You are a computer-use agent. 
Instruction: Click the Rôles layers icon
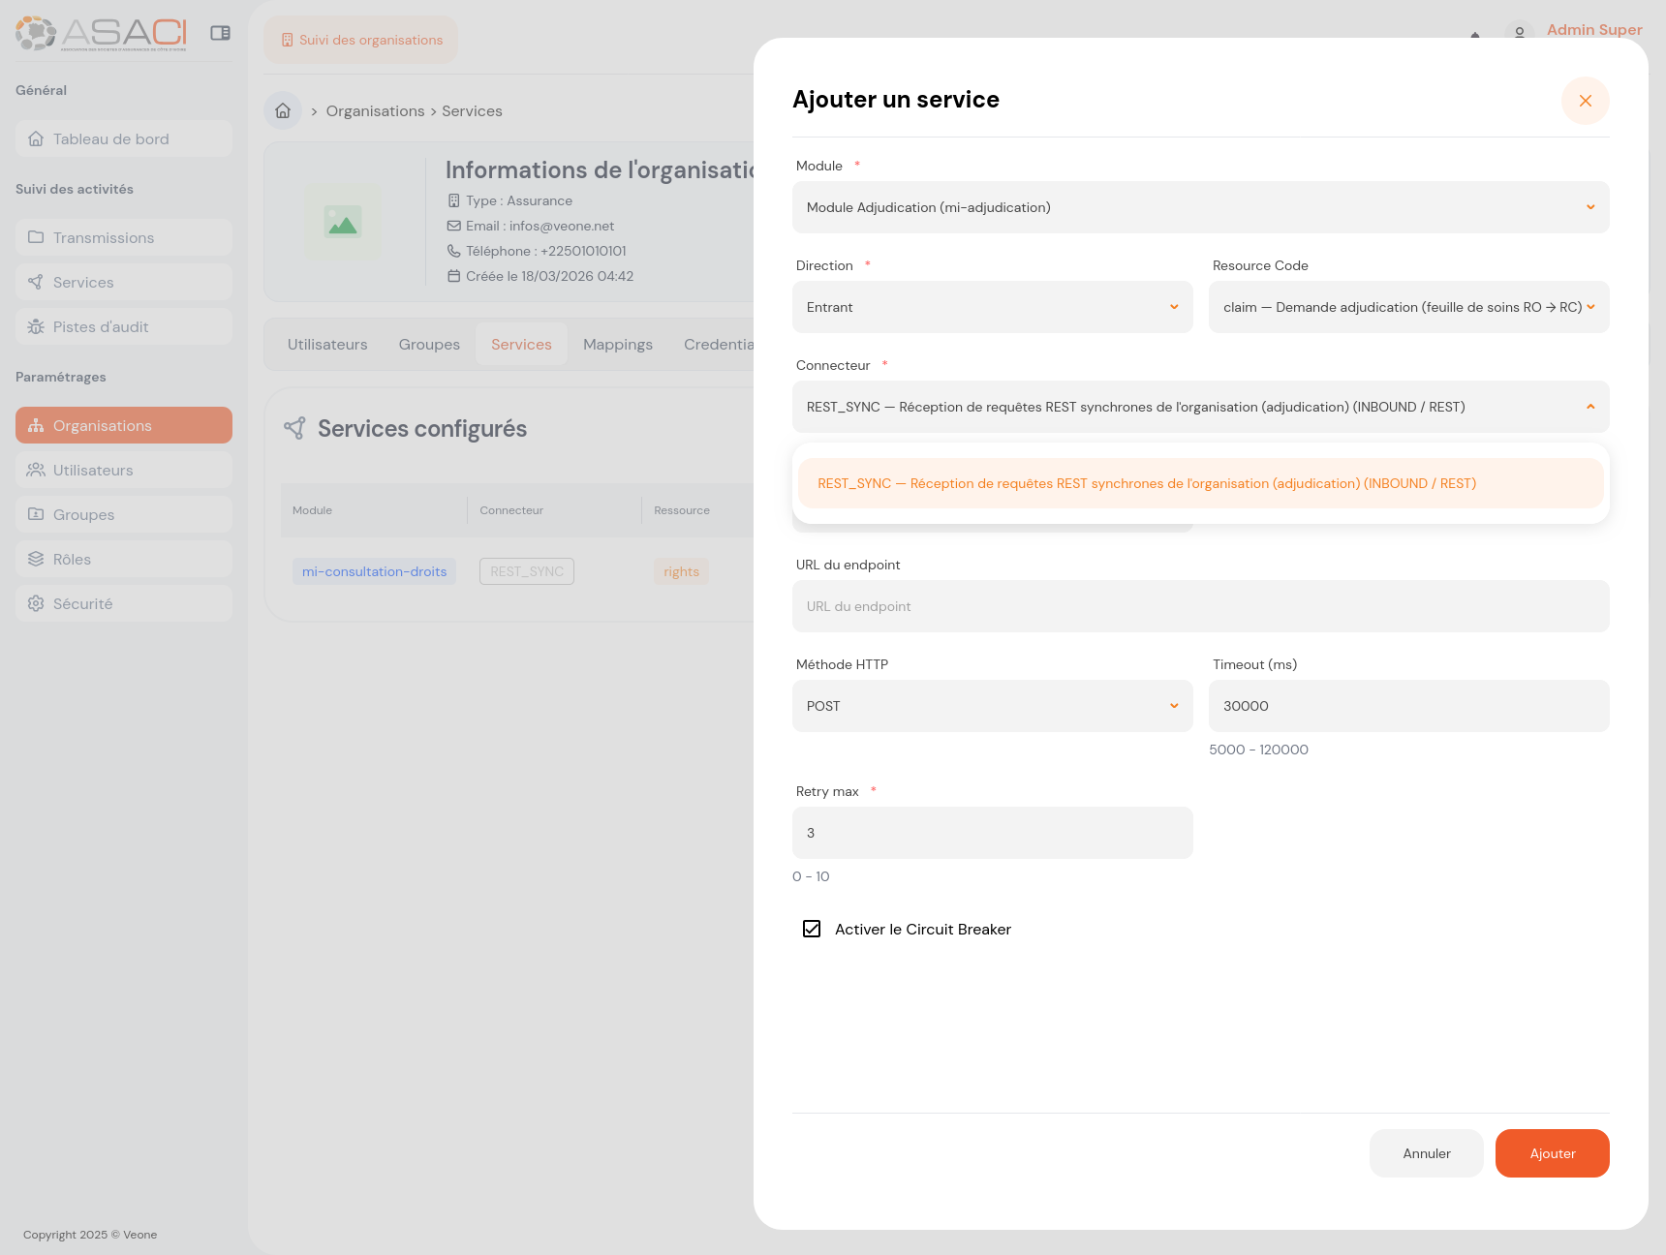pos(36,559)
